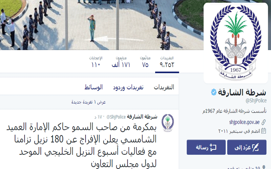Select the التغريدات timeline tab
Image resolution: width=271 pixels, height=169 pixels.
(x=164, y=87)
